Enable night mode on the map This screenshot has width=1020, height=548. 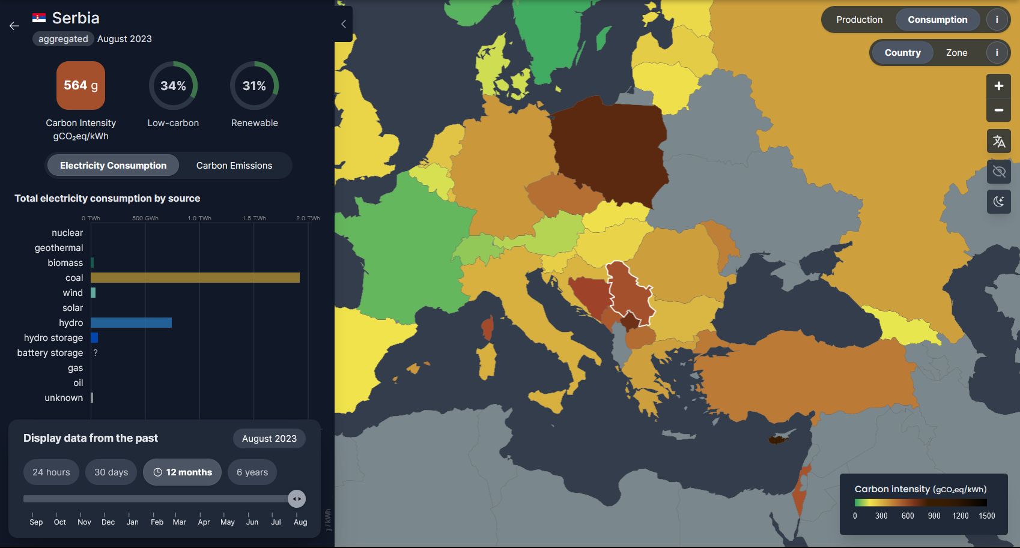(x=998, y=202)
